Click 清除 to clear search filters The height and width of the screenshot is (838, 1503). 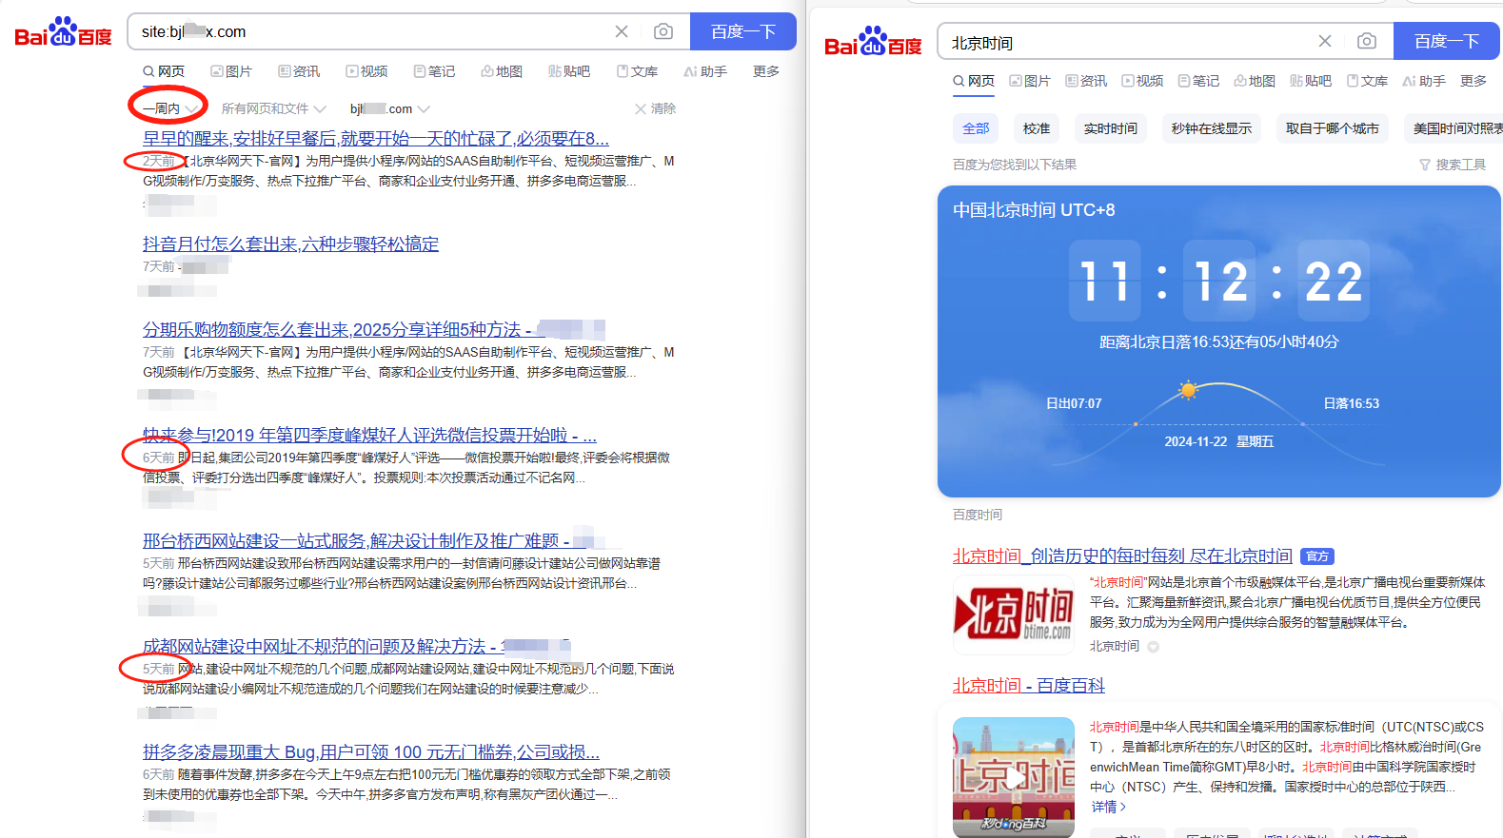656,108
